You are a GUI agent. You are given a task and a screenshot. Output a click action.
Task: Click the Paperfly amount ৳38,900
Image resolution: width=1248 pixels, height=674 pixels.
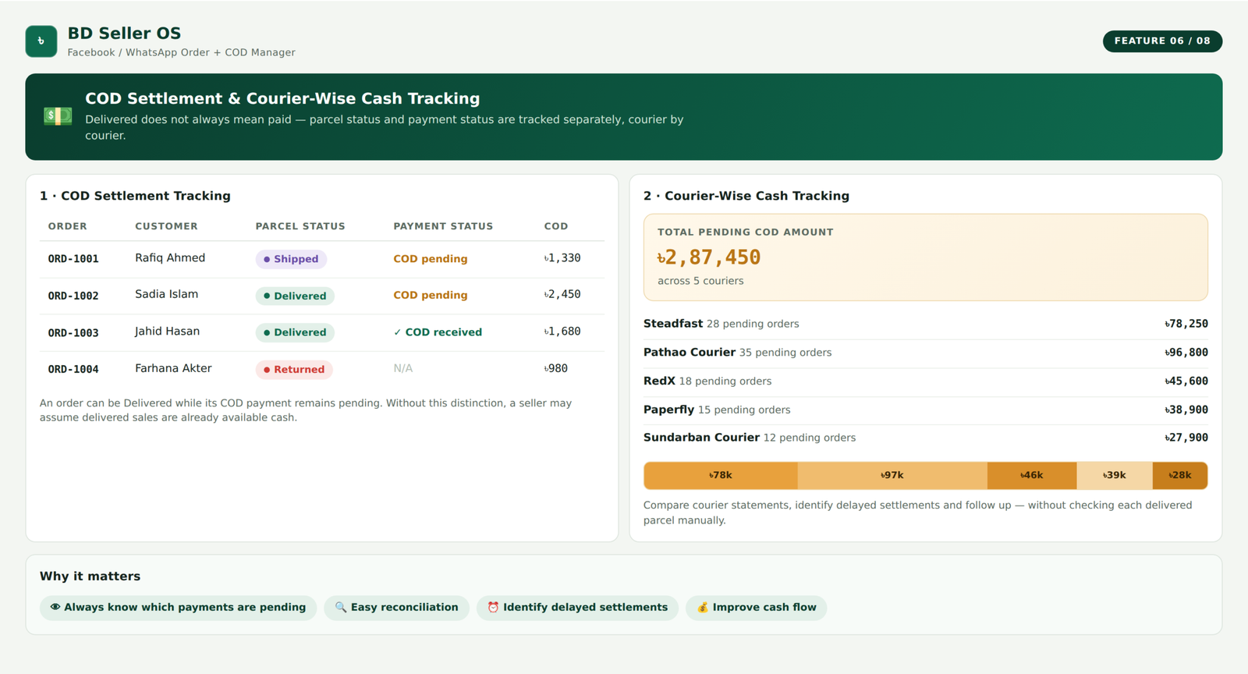pos(1186,410)
